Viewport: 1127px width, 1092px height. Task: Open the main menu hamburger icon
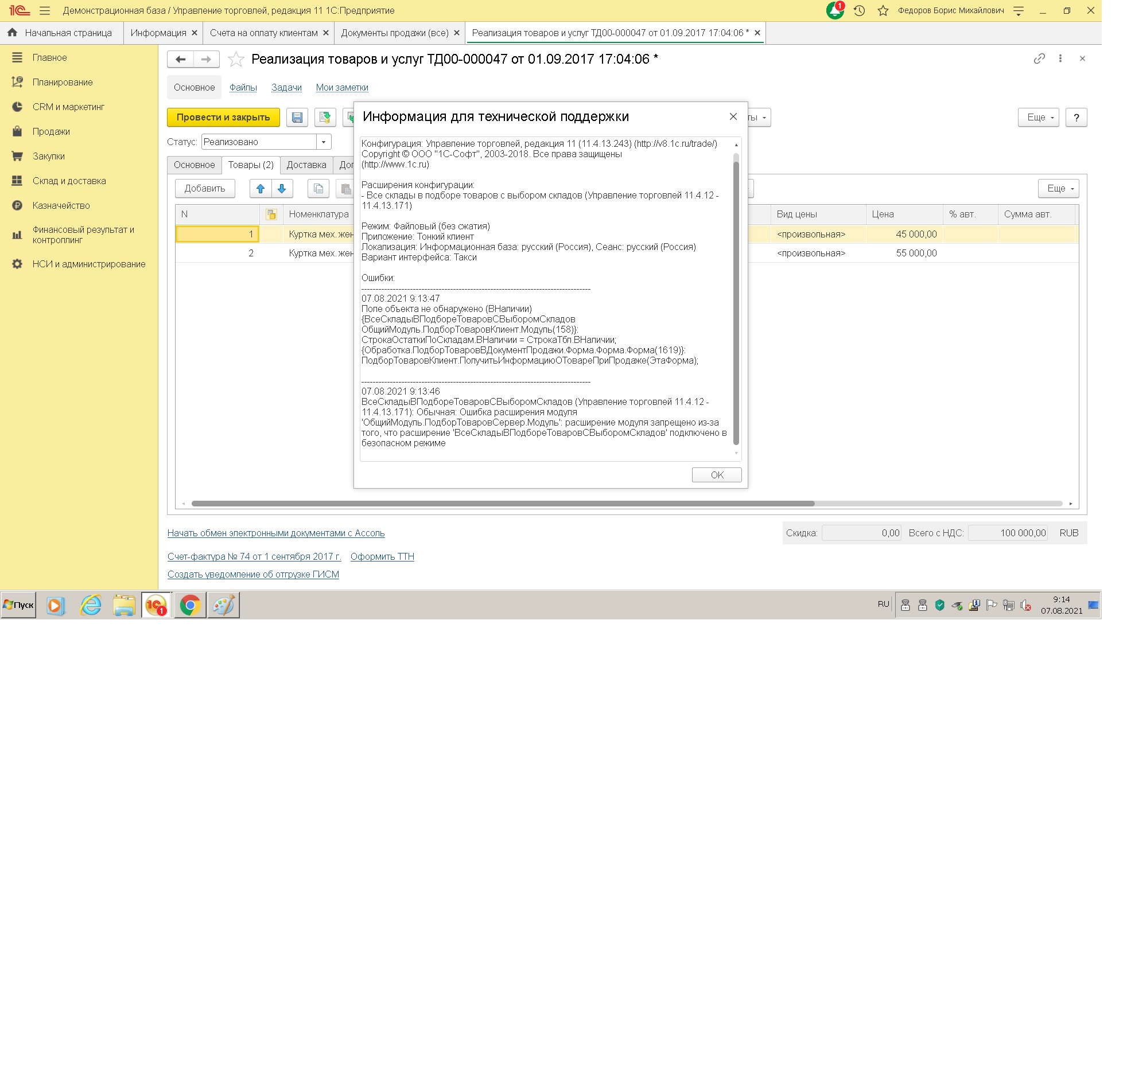tap(45, 10)
